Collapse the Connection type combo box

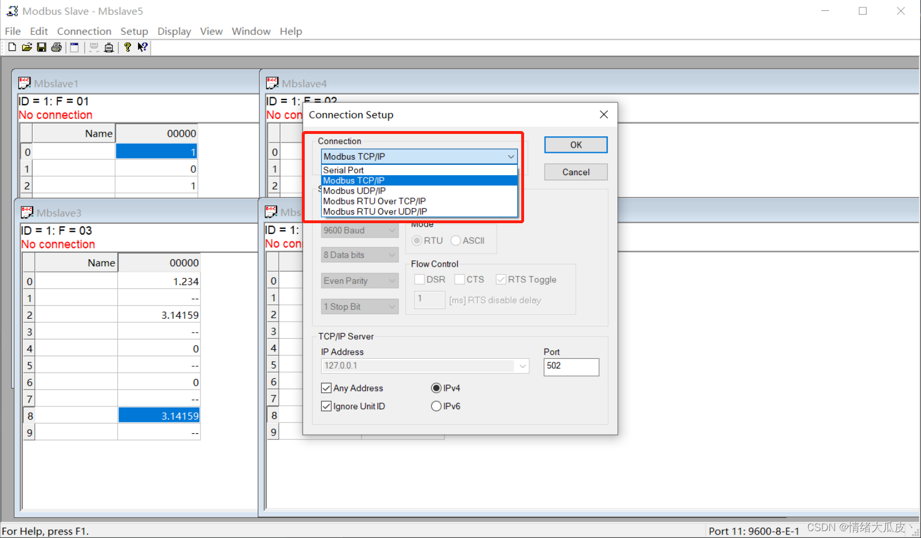click(511, 156)
